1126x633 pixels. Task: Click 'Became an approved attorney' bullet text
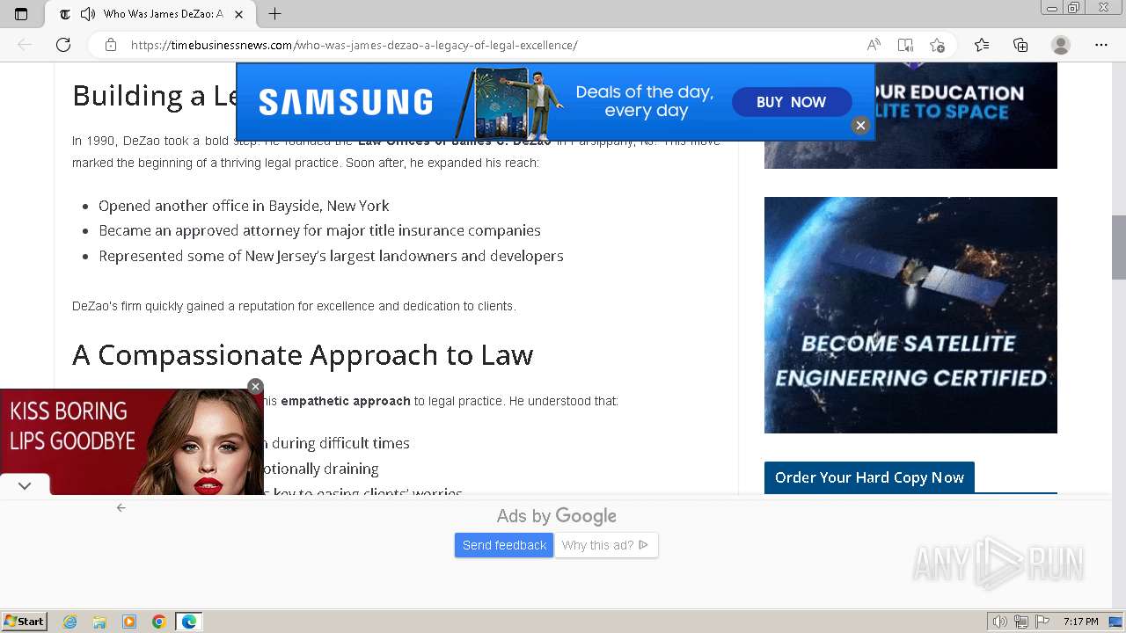tap(319, 230)
